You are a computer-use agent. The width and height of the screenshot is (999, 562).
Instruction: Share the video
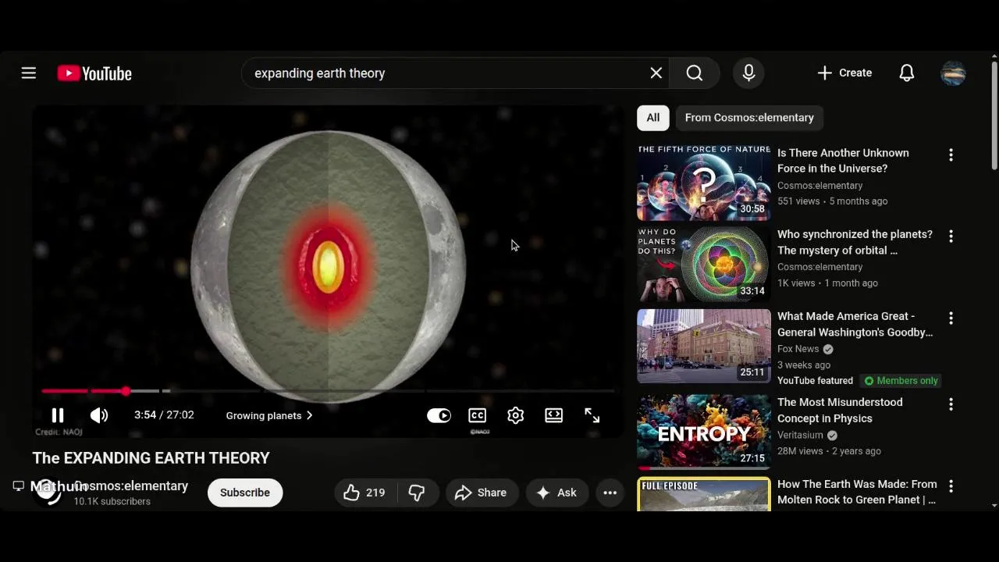481,493
